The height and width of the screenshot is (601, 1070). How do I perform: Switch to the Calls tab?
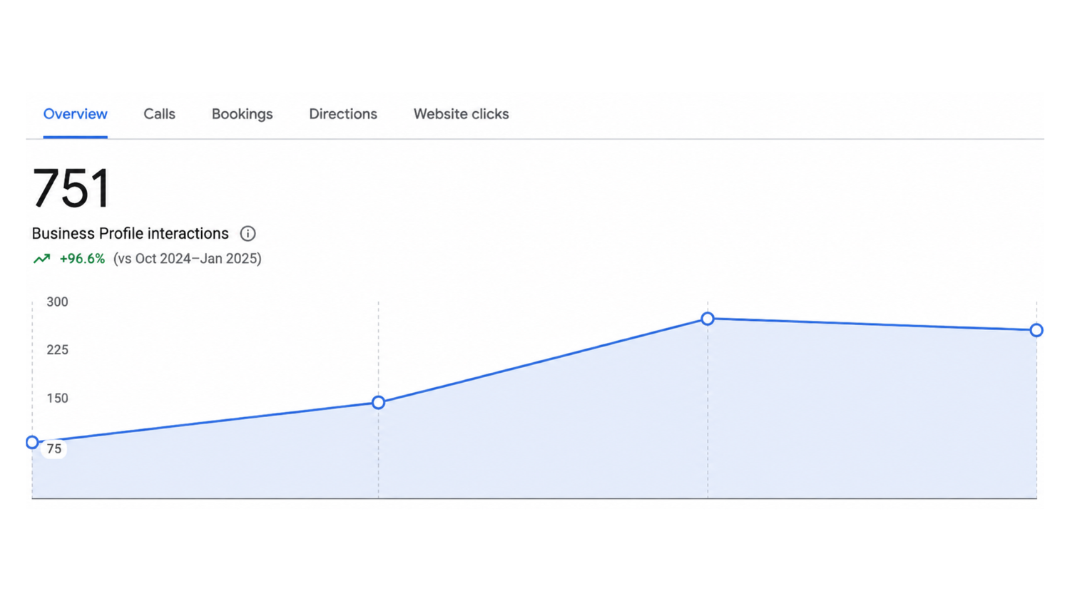[x=159, y=114]
